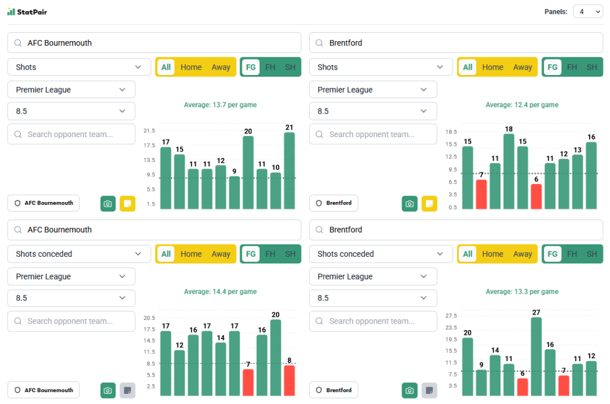Click the StatPair logo icon
610x404 pixels.
coord(11,11)
